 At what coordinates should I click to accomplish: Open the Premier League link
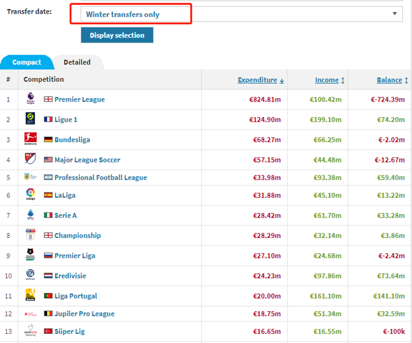pyautogui.click(x=79, y=99)
